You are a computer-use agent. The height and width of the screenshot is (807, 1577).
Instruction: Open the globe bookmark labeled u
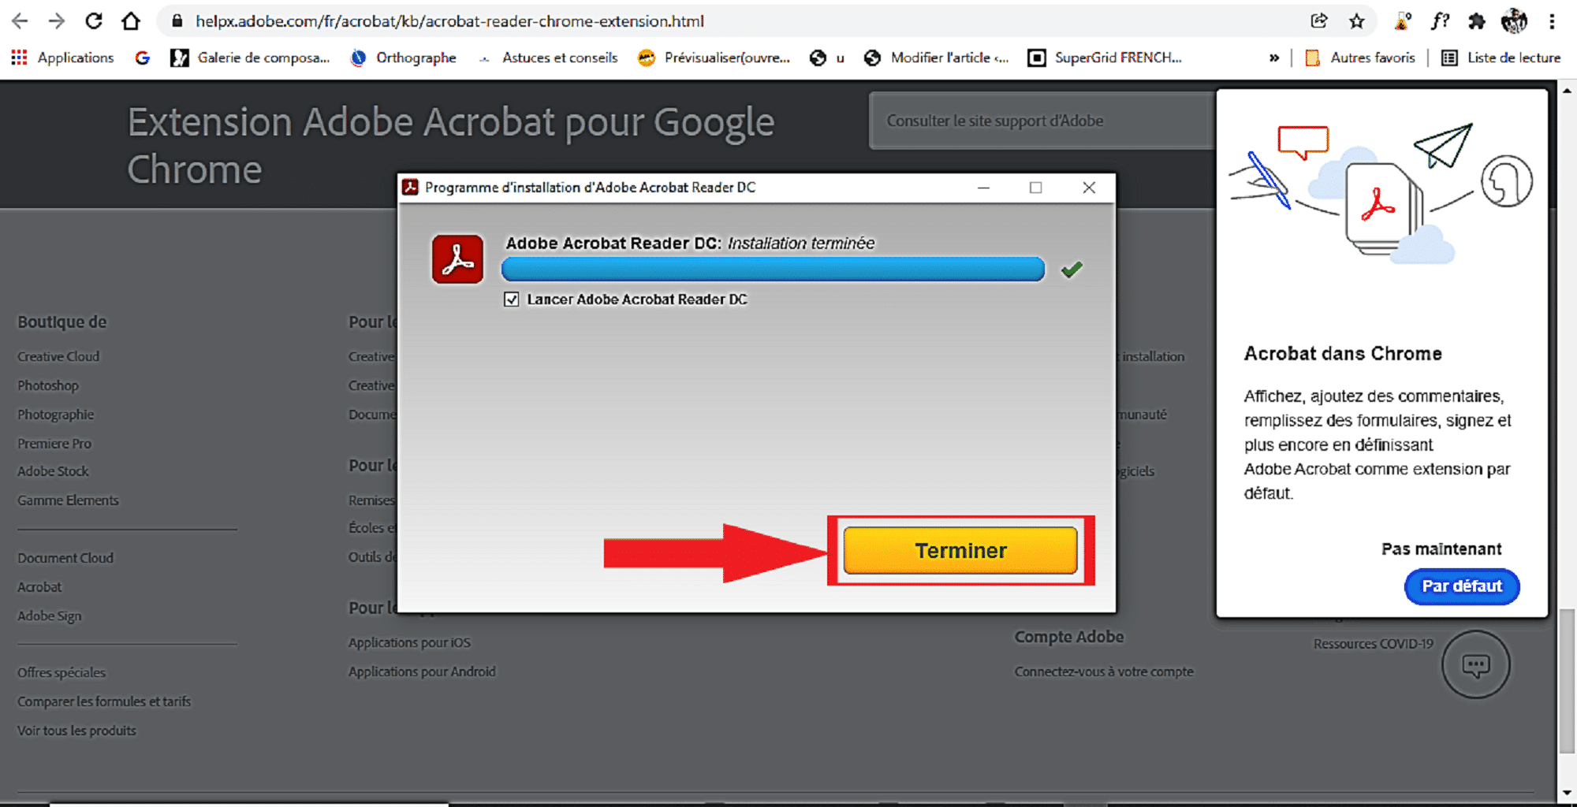point(827,58)
